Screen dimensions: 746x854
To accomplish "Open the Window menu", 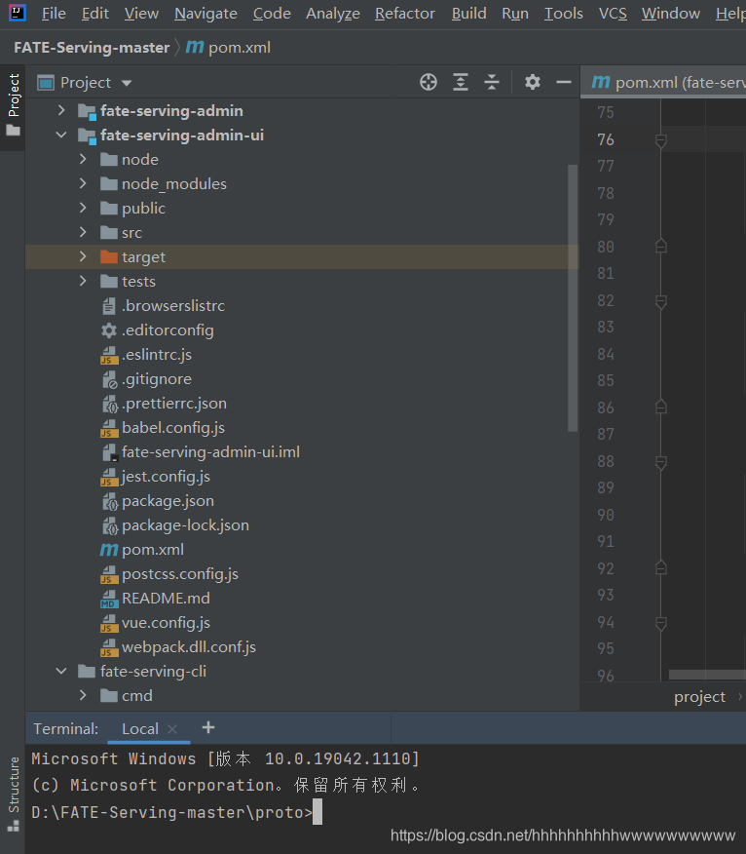I will [670, 13].
